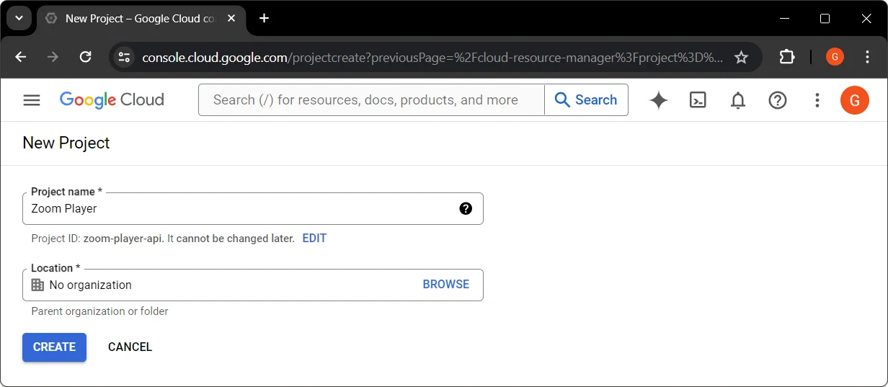888x387 pixels.
Task: Go back to previous page in browser
Action: [20, 57]
